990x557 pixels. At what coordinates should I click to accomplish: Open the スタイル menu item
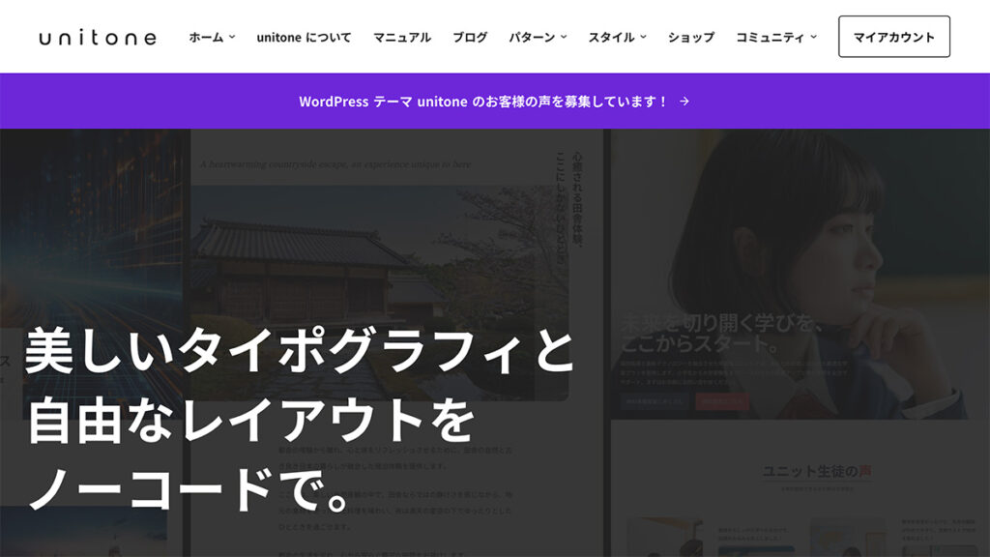coord(612,38)
